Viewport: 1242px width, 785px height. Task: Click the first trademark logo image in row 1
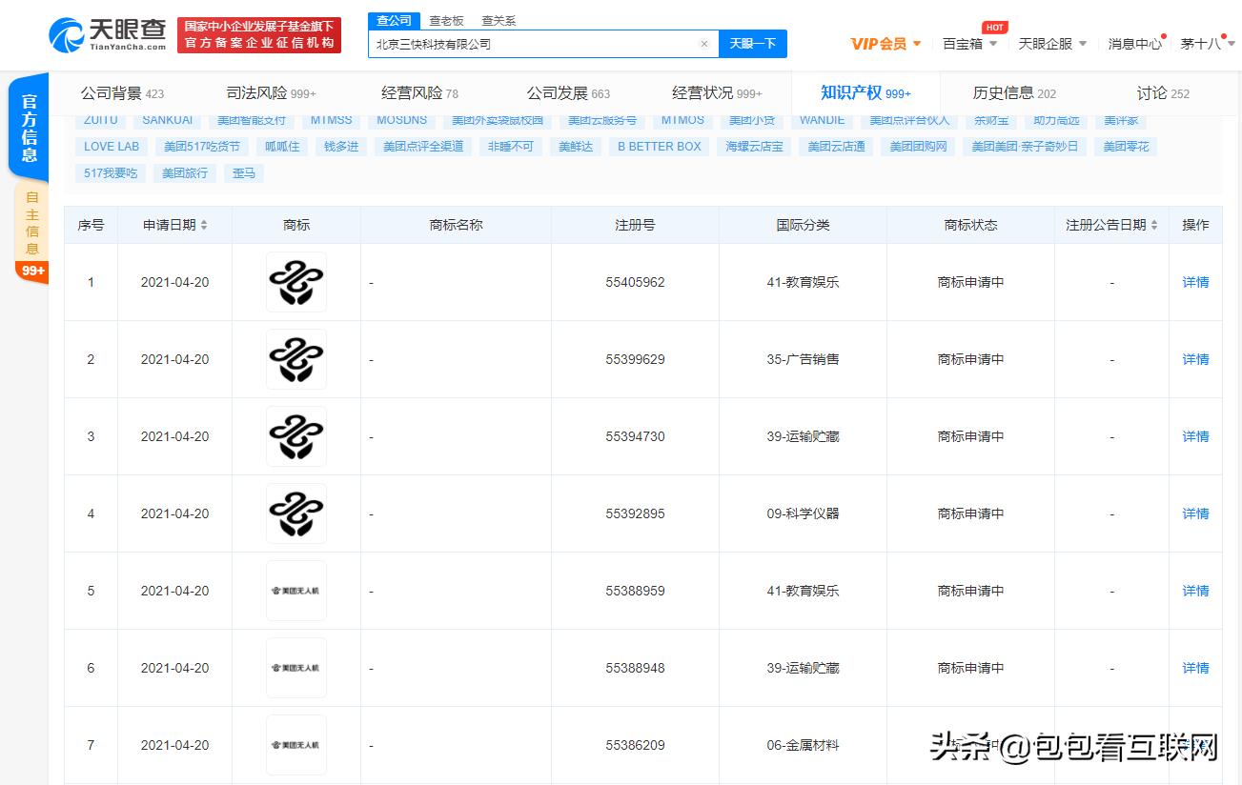(x=295, y=282)
